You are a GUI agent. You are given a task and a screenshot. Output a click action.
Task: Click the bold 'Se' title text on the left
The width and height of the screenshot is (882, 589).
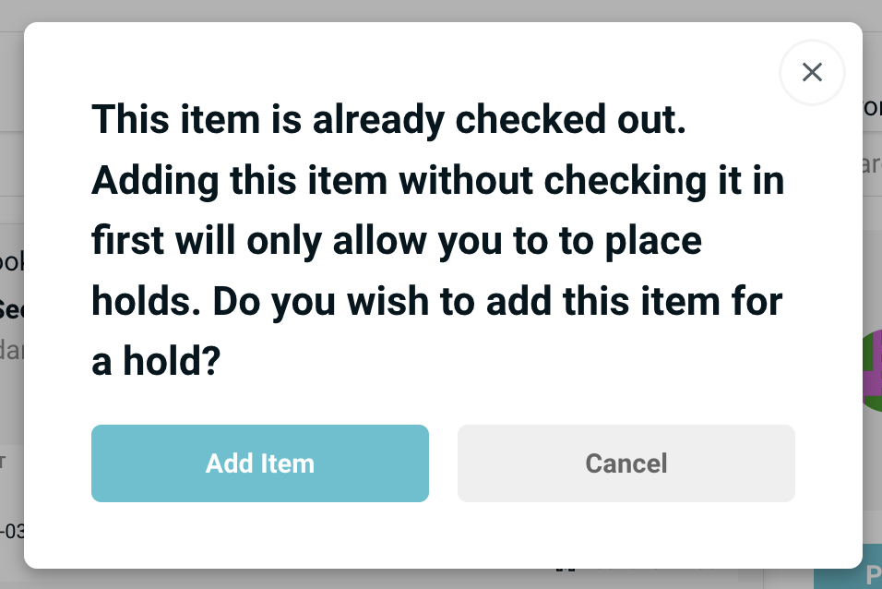click(x=11, y=309)
